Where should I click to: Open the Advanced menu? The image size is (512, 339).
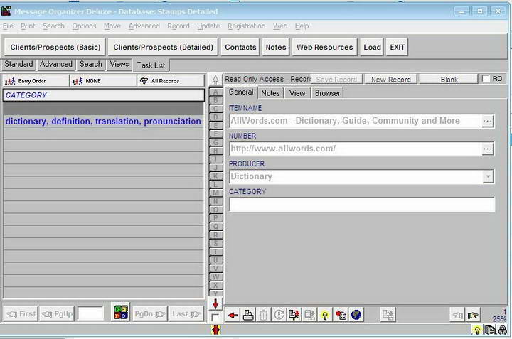[144, 26]
